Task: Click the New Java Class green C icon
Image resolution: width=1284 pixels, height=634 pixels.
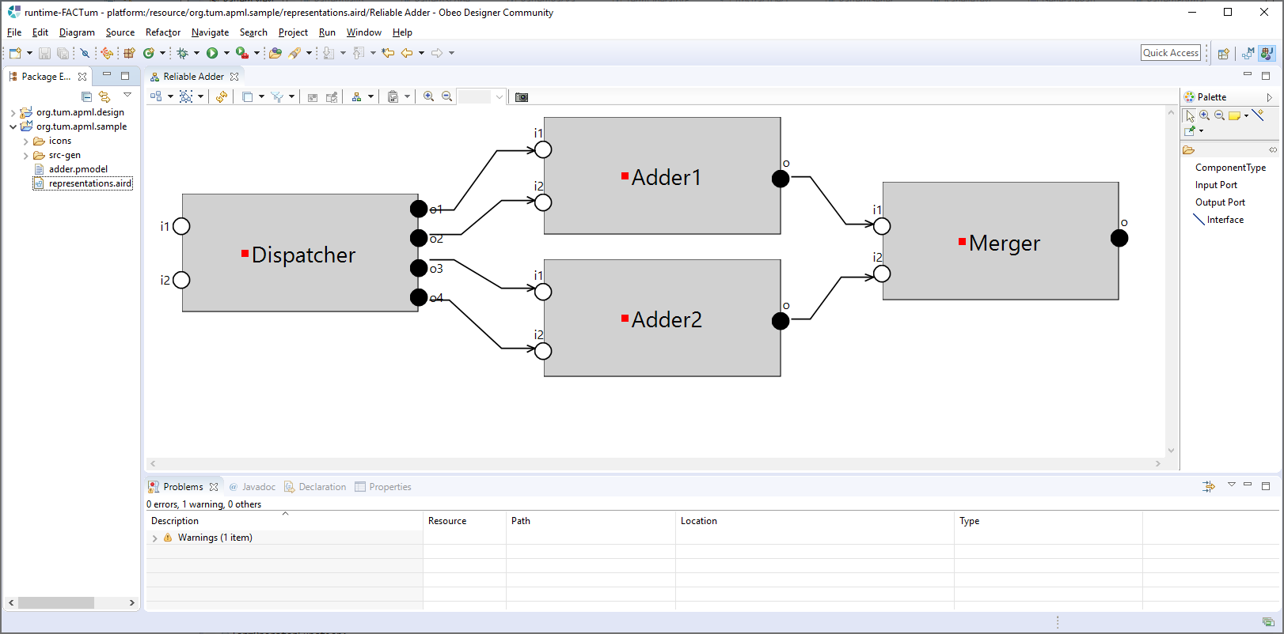Action: pos(148,53)
